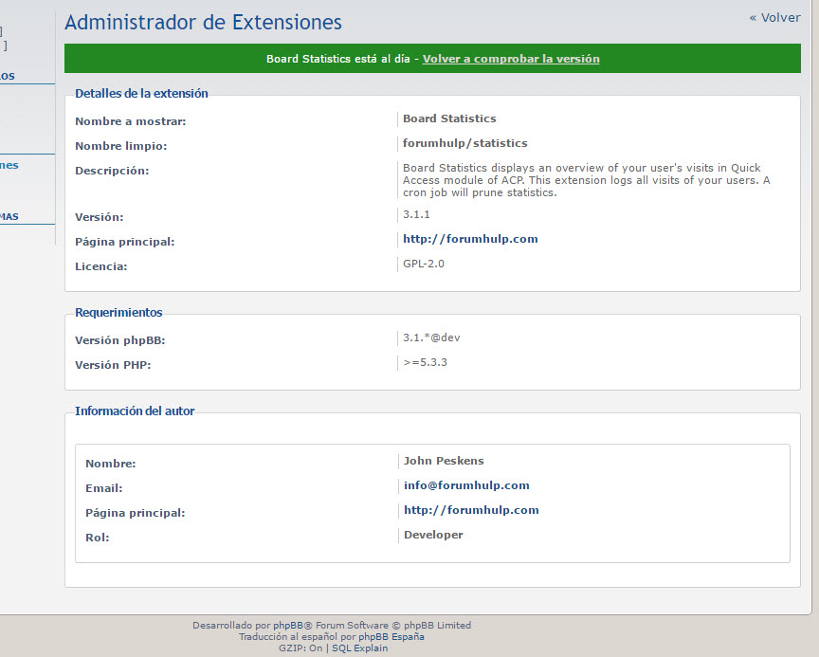Click the « Volver back link

point(774,17)
